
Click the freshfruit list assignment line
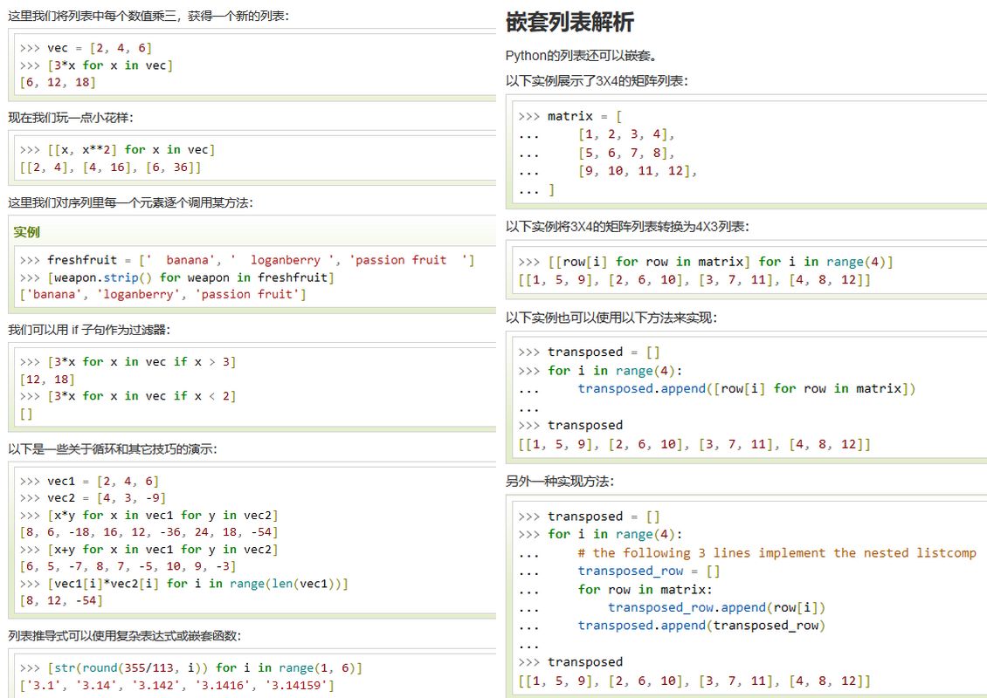pos(246,260)
